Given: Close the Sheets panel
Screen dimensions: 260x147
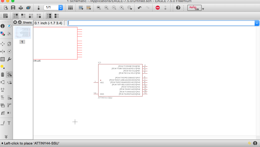Looking at the screenshot, I should coord(15,22).
